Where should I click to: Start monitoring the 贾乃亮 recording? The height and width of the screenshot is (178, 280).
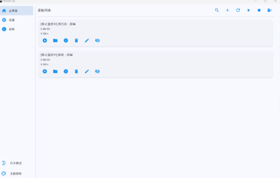[x=45, y=41]
